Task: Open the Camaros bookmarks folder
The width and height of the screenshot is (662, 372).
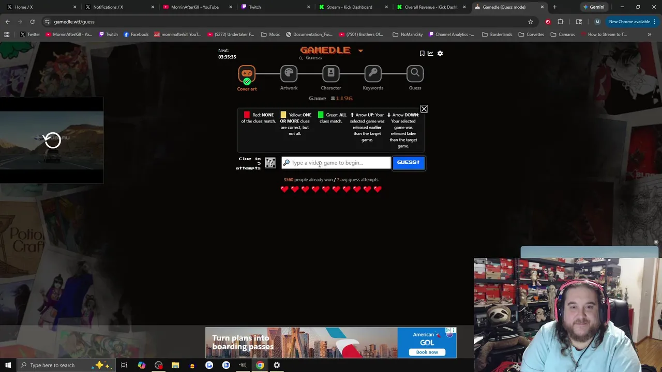Action: [x=563, y=35]
